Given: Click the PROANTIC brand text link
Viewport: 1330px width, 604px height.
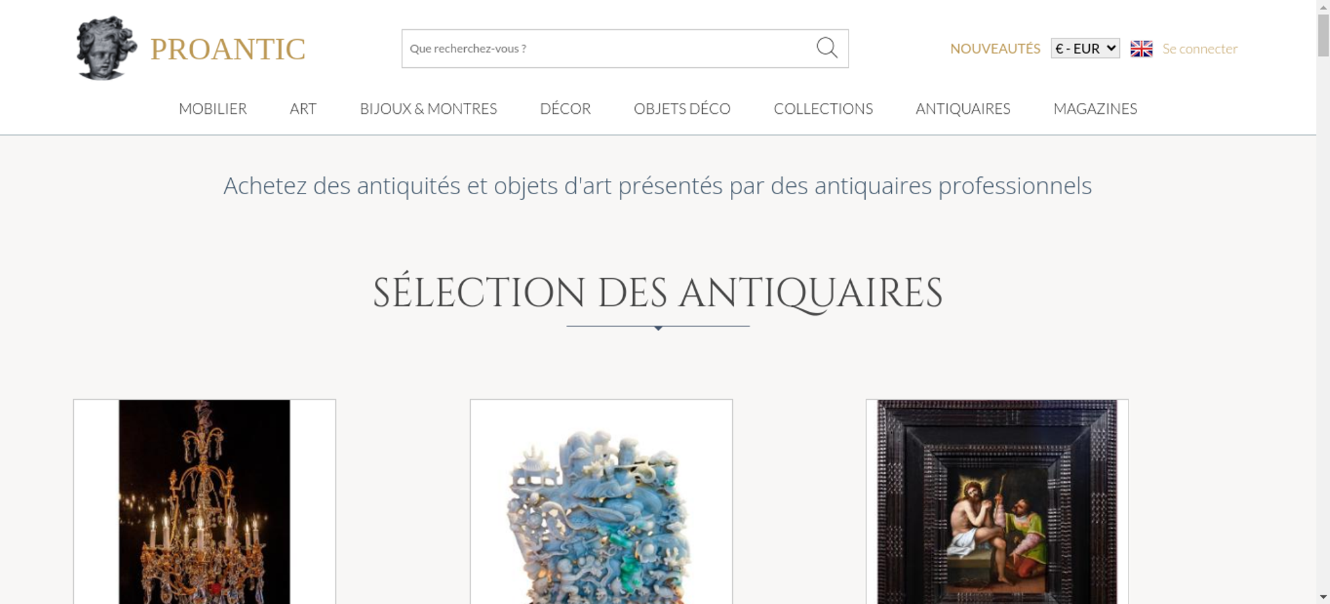Looking at the screenshot, I should (x=227, y=49).
